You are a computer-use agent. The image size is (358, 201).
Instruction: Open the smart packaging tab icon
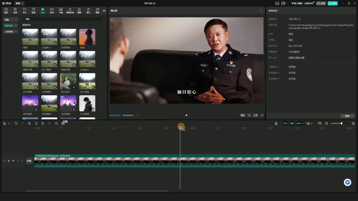pyautogui.click(x=70, y=11)
